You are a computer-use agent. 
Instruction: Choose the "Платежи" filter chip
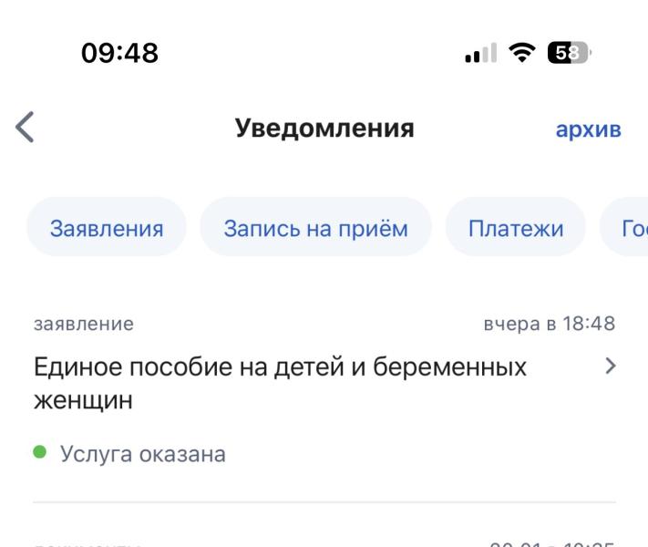click(x=516, y=228)
